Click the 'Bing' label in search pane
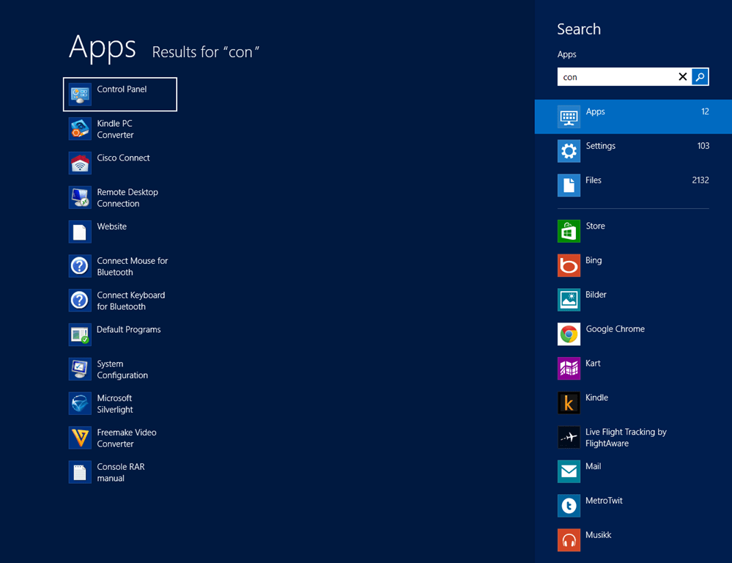The image size is (732, 563). pyautogui.click(x=594, y=261)
